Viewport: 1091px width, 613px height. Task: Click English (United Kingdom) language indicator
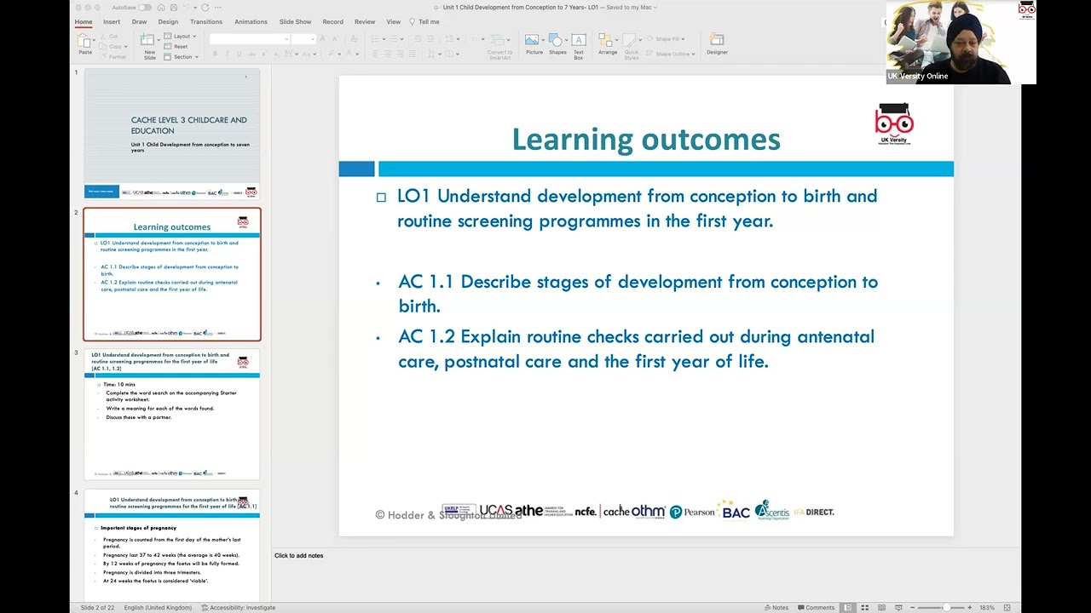coord(158,608)
